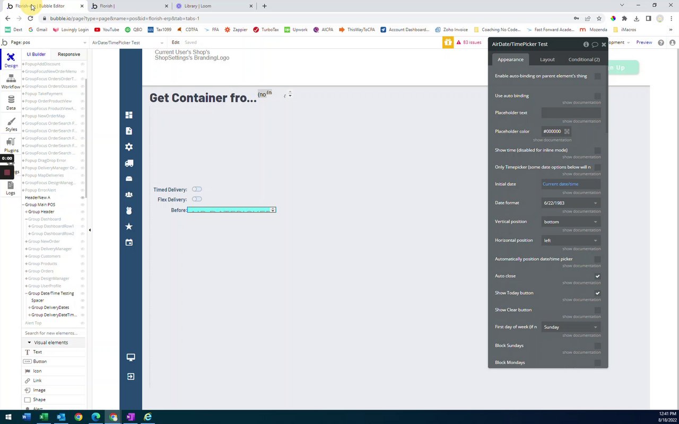Screen dimensions: 679x424
Task: Switch to the Layout tab
Action: pos(547,59)
